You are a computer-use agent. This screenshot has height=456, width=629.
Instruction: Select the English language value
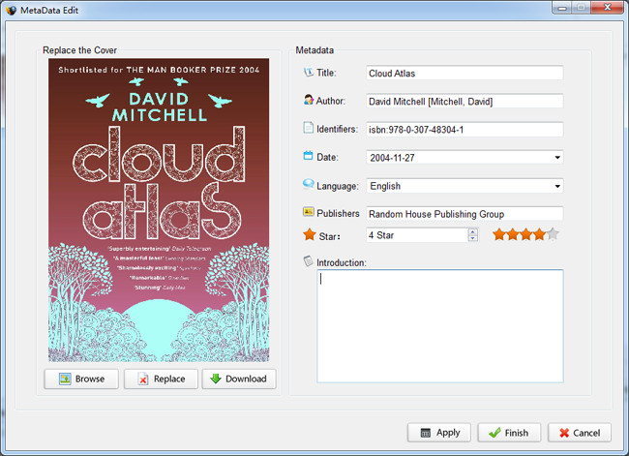pyautogui.click(x=385, y=186)
